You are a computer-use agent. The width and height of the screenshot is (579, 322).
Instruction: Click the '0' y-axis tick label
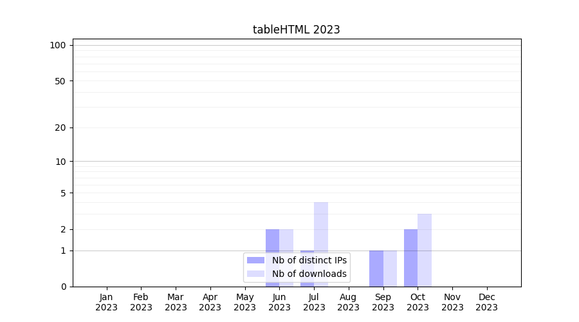(x=63, y=287)
